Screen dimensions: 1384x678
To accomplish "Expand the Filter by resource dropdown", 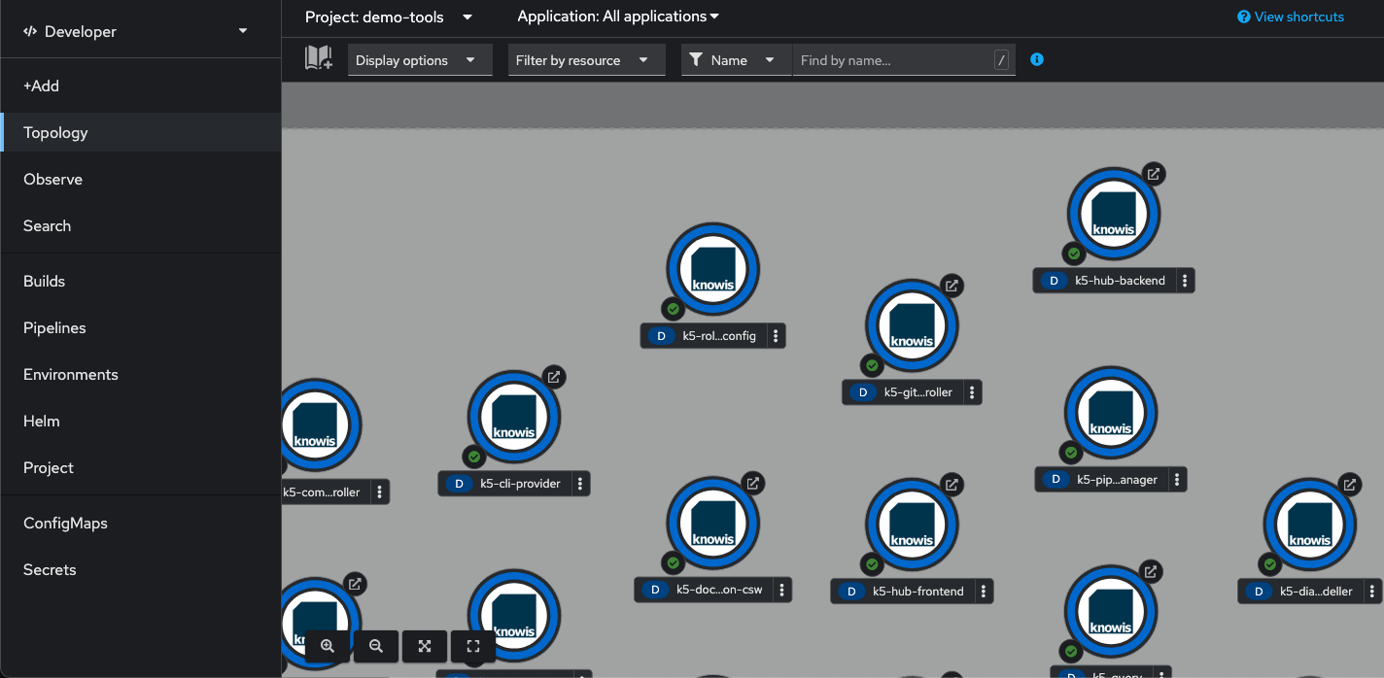I will tap(586, 59).
